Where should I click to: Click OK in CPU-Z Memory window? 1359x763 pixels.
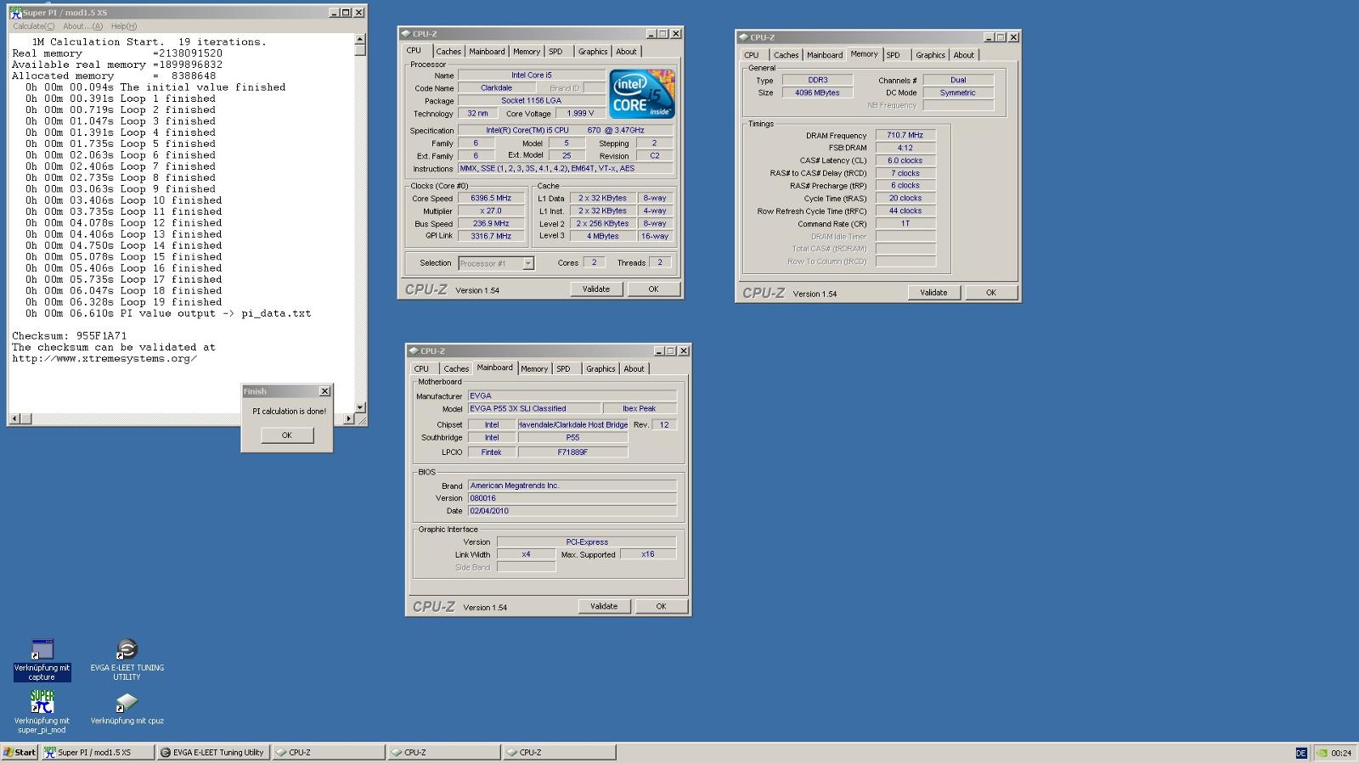pyautogui.click(x=990, y=293)
